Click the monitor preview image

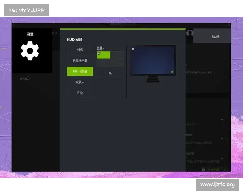pyautogui.click(x=153, y=61)
